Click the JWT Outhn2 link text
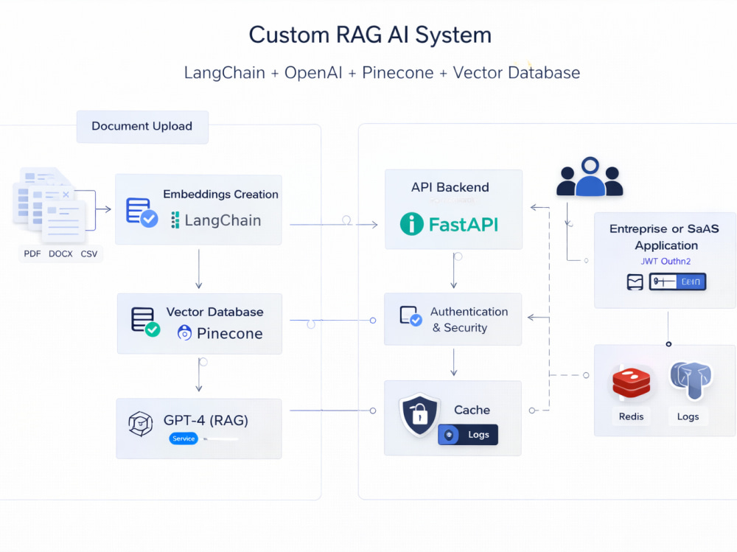The width and height of the screenshot is (737, 552). point(666,262)
